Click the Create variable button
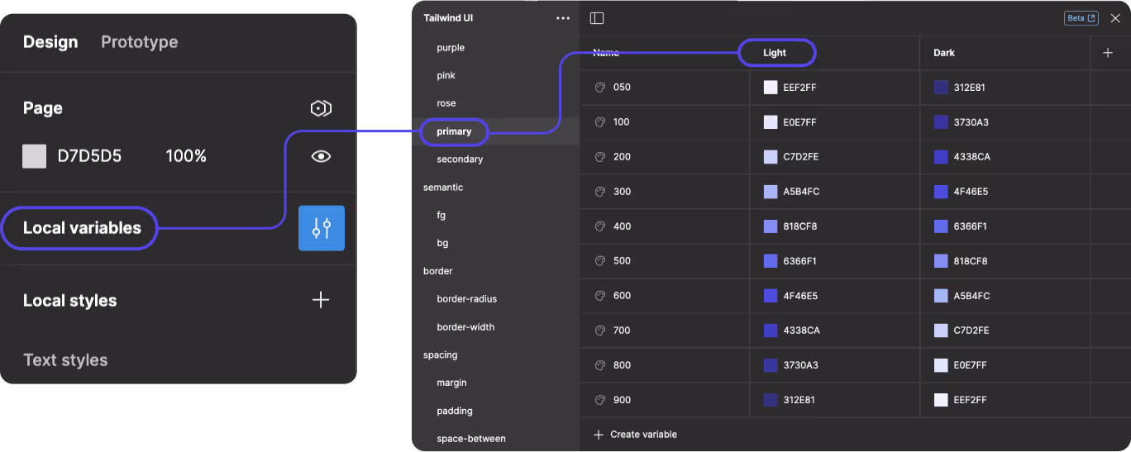This screenshot has height=452, width=1131. [x=636, y=434]
